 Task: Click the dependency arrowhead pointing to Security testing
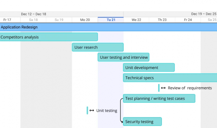tap(122, 122)
